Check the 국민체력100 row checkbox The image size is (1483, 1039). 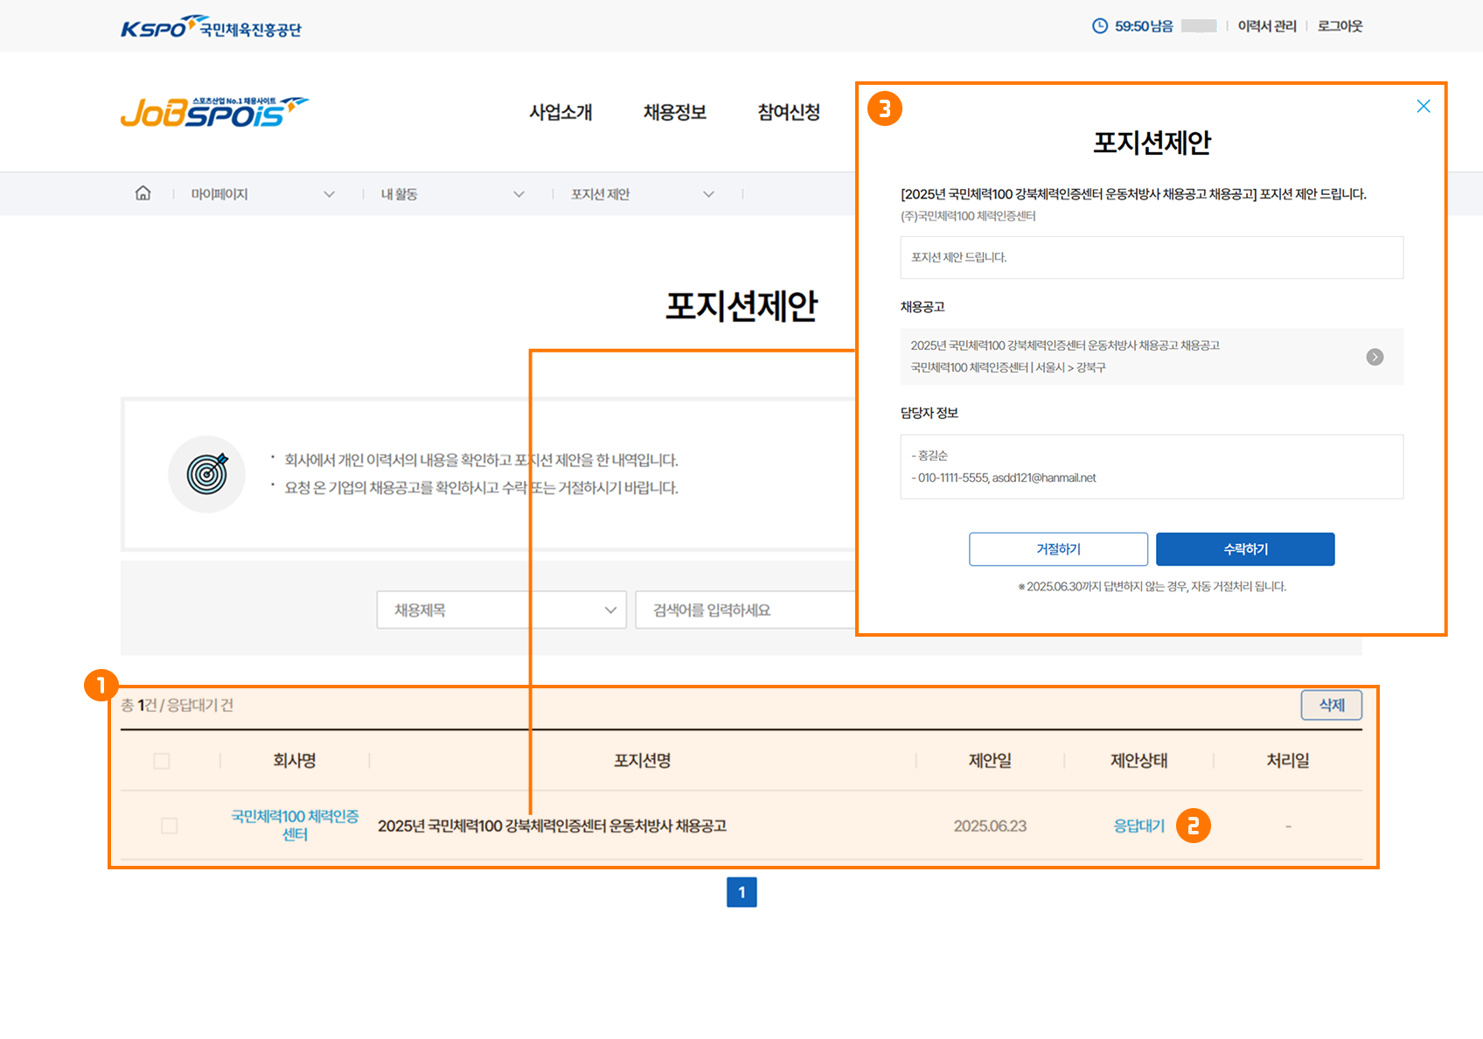click(170, 826)
